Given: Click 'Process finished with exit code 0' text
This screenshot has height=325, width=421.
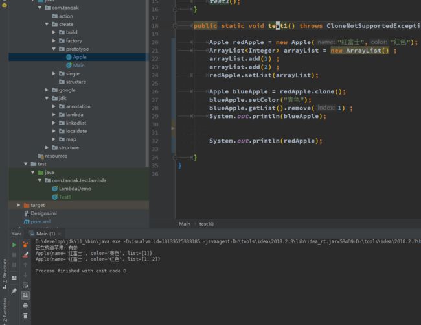Looking at the screenshot, I should point(80,271).
